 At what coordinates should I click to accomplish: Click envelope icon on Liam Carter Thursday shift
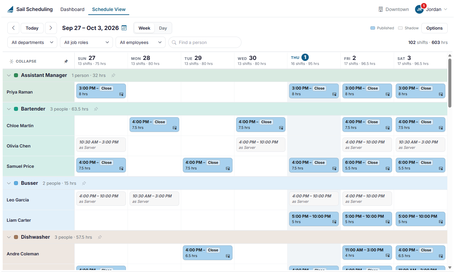(x=334, y=222)
